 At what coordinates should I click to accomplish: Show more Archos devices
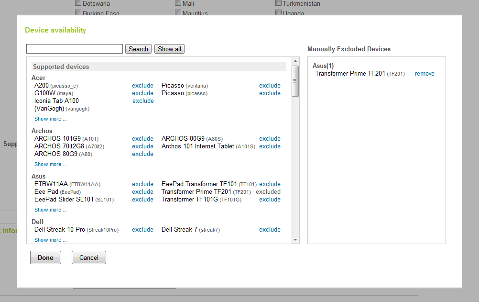(x=51, y=164)
